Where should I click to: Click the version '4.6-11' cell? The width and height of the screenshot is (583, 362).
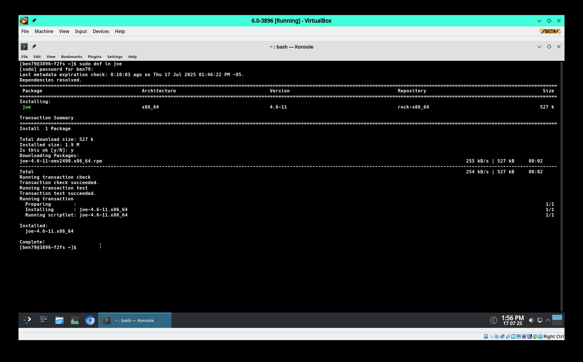tap(278, 107)
